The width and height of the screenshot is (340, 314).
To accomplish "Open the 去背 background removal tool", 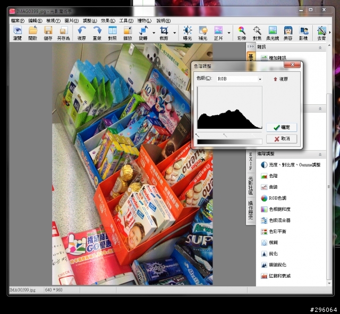I will (x=321, y=33).
